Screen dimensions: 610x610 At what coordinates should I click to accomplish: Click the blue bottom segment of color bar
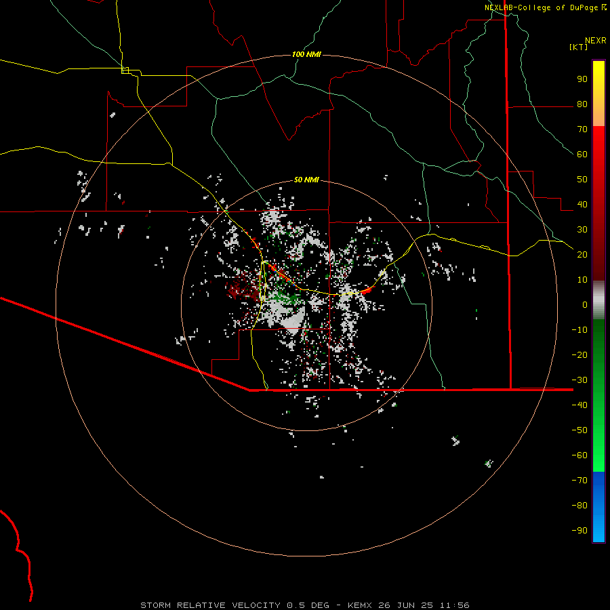tap(598, 507)
